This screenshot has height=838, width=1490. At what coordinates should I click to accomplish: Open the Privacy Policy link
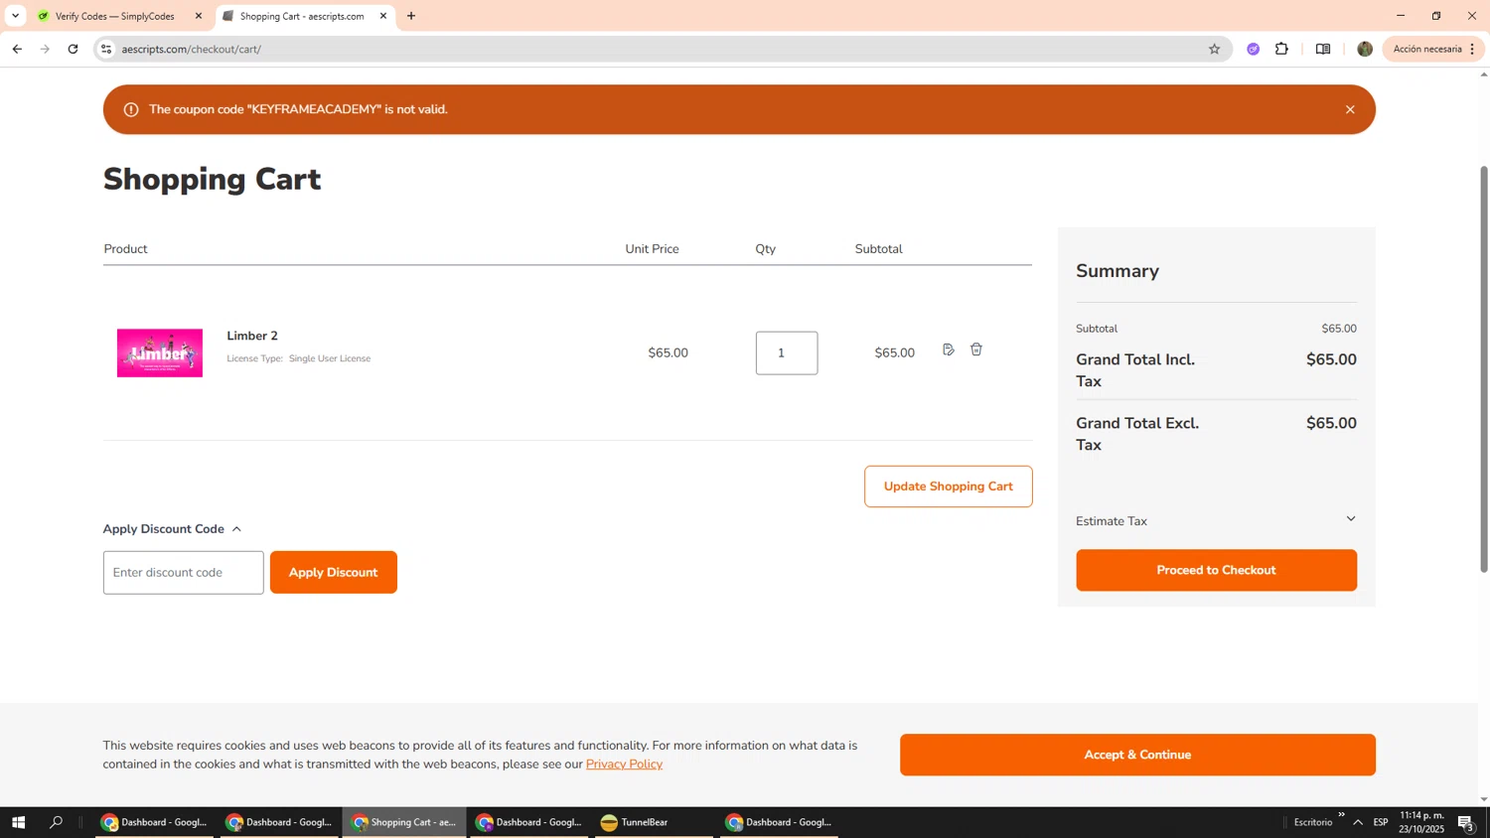pyautogui.click(x=624, y=764)
